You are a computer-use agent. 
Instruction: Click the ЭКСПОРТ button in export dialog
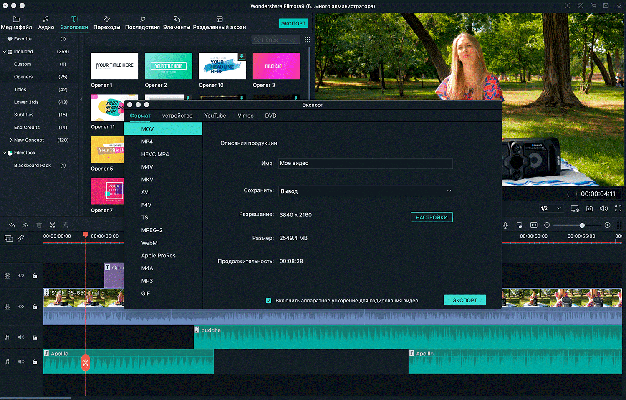point(465,300)
